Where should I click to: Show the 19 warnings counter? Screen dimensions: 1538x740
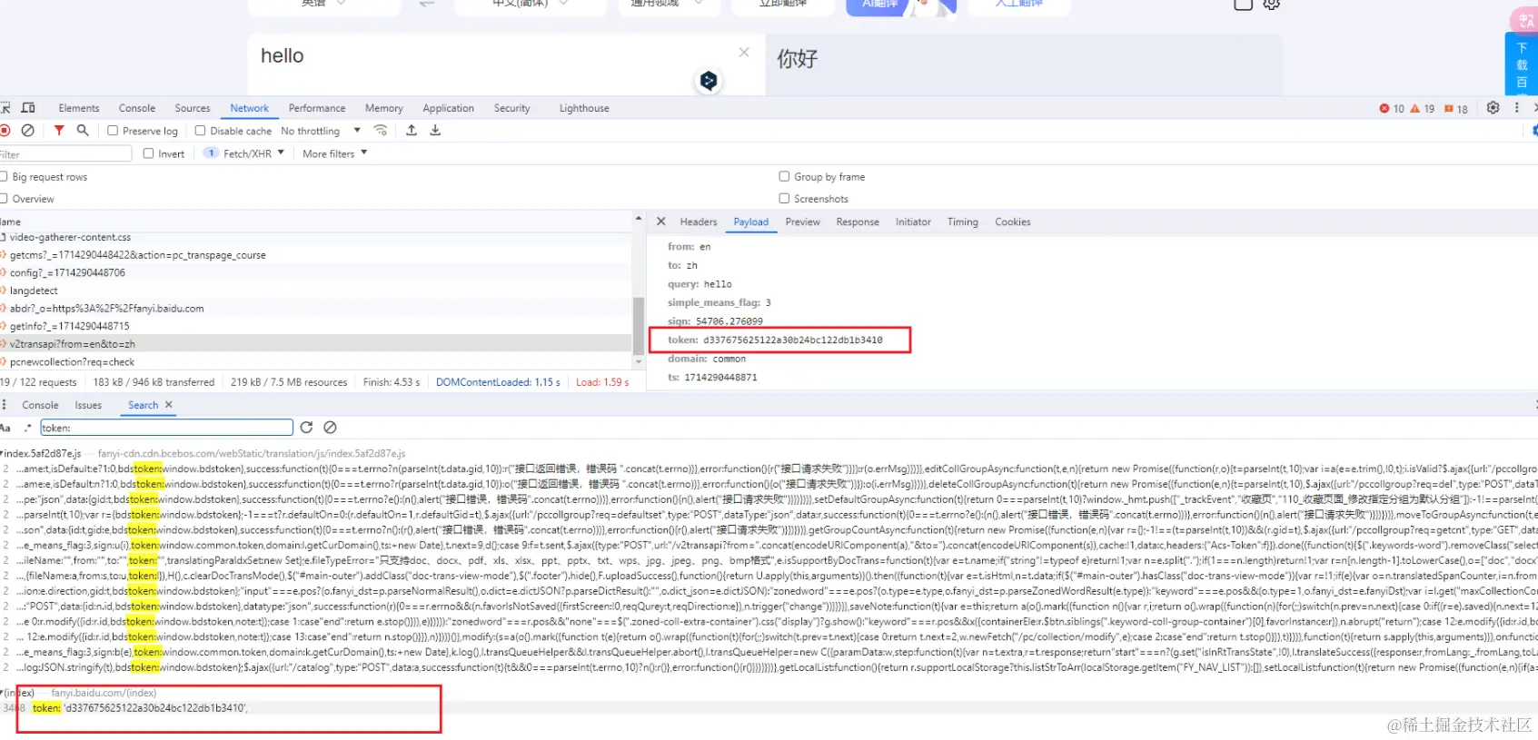(x=1423, y=109)
